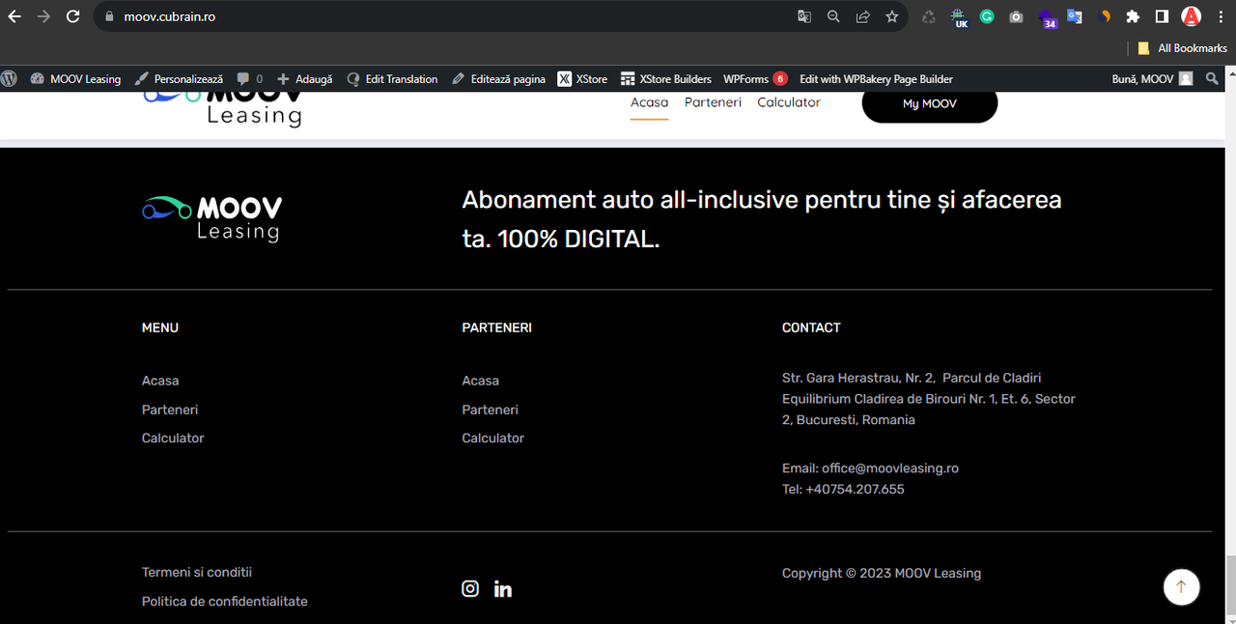
Task: Click the browser forward arrow
Action: point(43,16)
